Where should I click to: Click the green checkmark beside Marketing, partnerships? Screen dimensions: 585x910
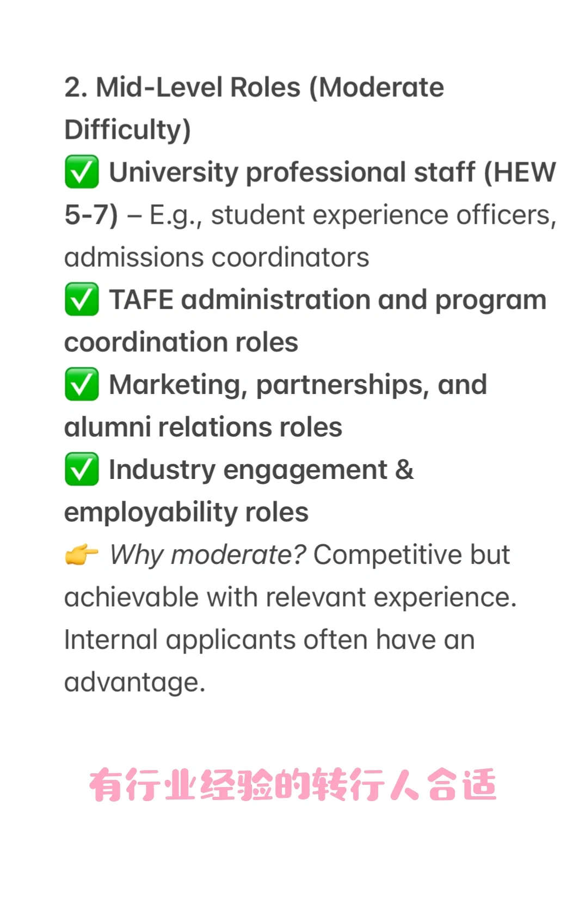[x=82, y=384]
